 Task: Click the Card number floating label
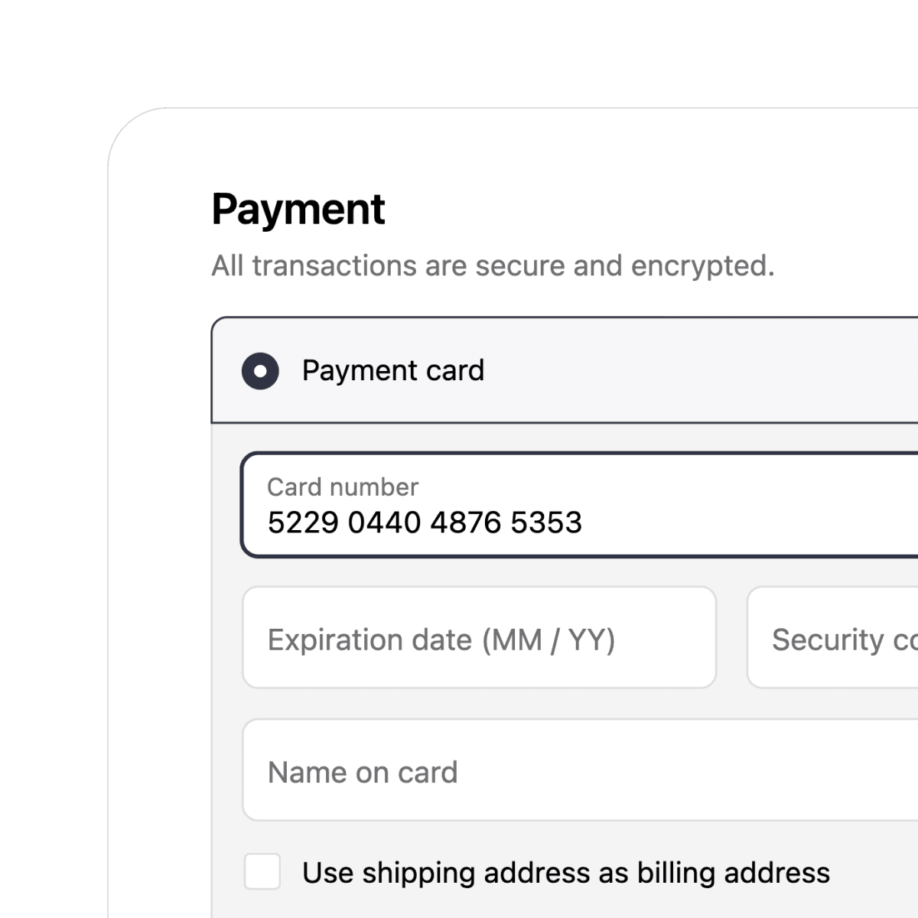pos(342,487)
